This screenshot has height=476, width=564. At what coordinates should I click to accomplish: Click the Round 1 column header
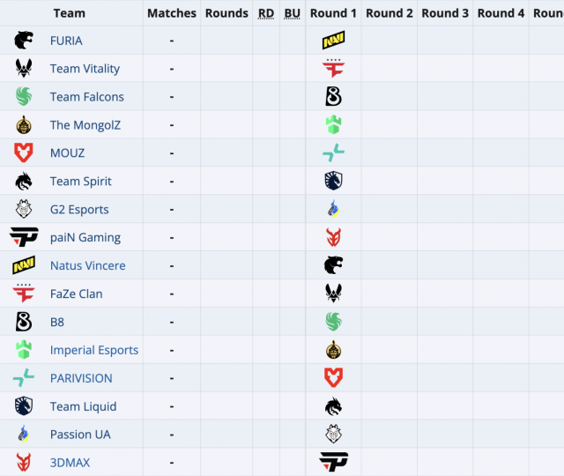(333, 13)
